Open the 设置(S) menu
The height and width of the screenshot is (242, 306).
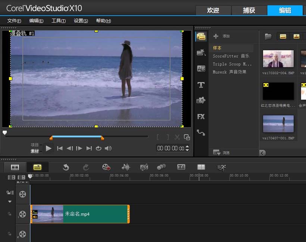(x=81, y=21)
